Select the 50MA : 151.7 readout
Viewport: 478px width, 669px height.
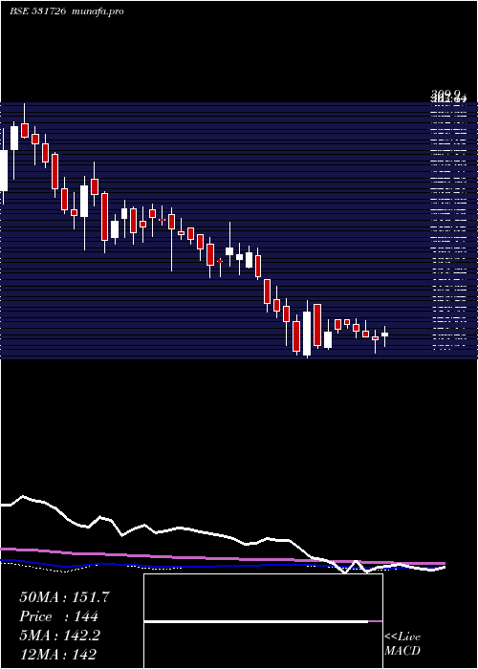tap(64, 597)
